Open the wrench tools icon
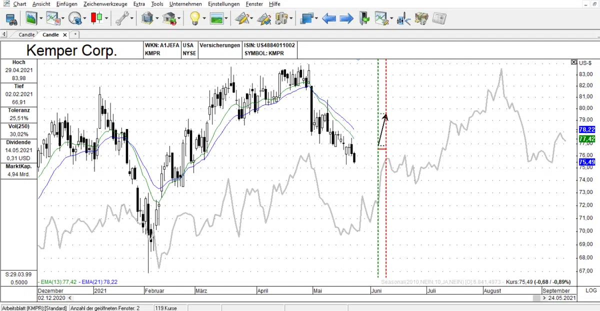Image resolution: width=600 pixels, height=311 pixels. pos(121,19)
